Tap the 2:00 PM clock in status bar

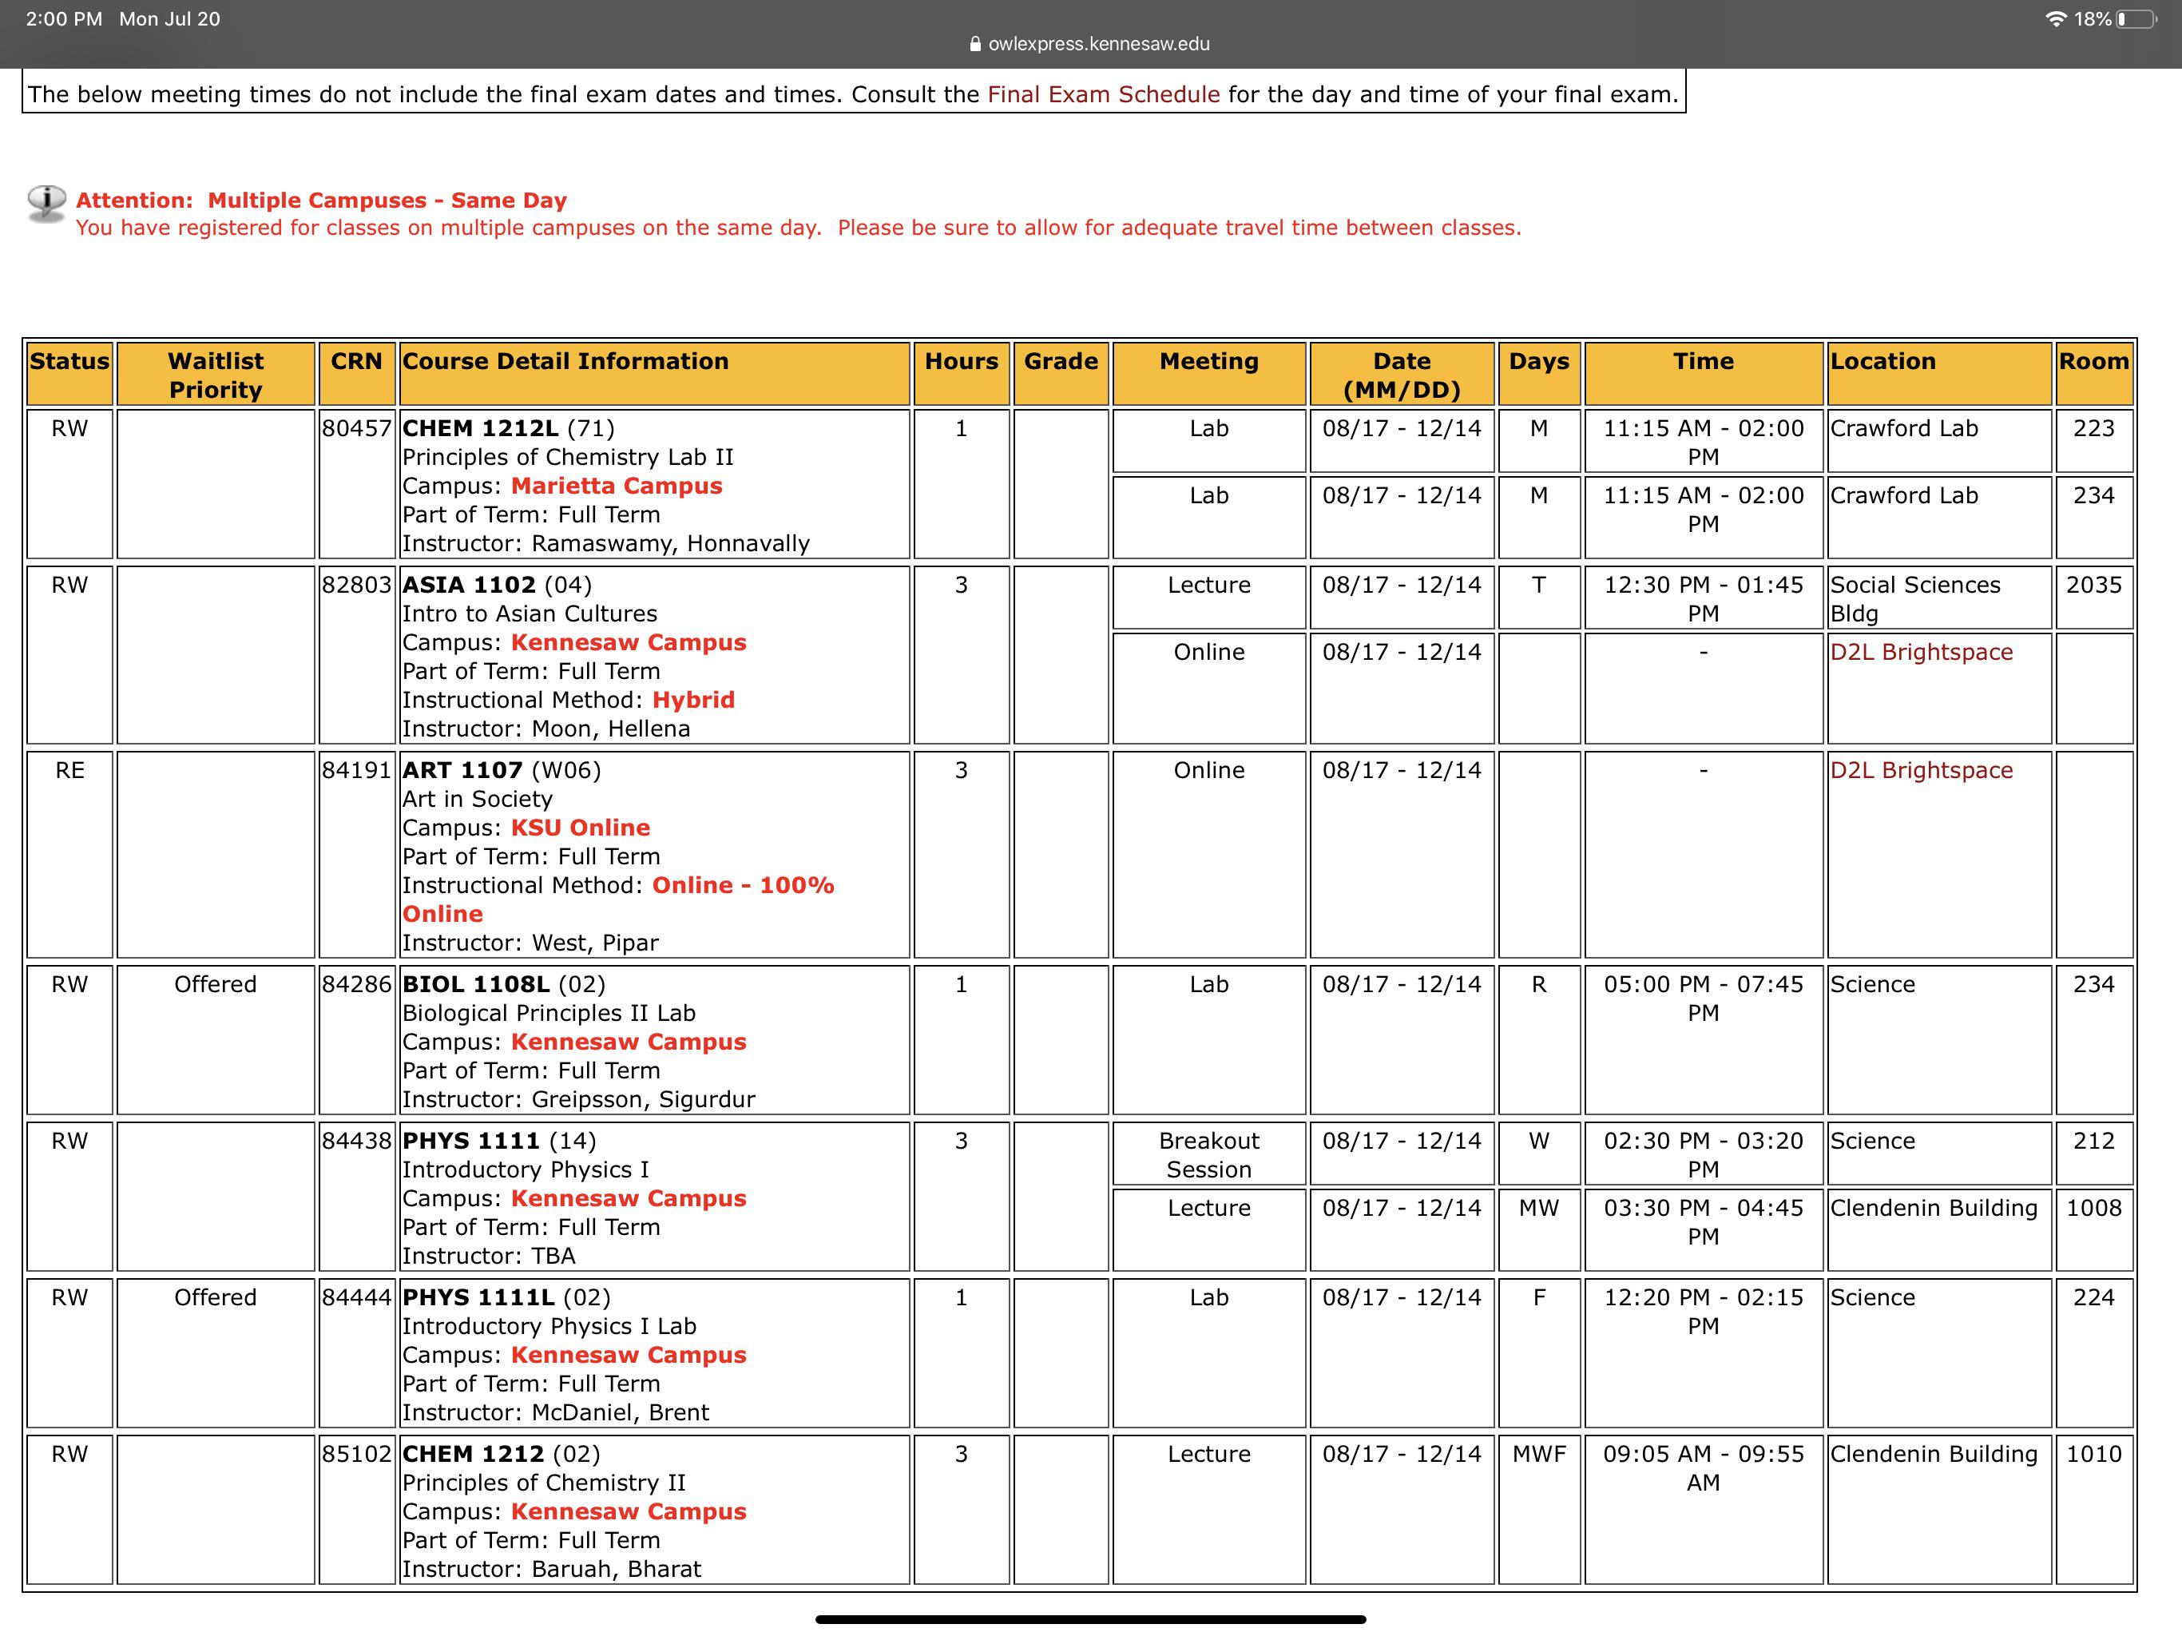[64, 18]
